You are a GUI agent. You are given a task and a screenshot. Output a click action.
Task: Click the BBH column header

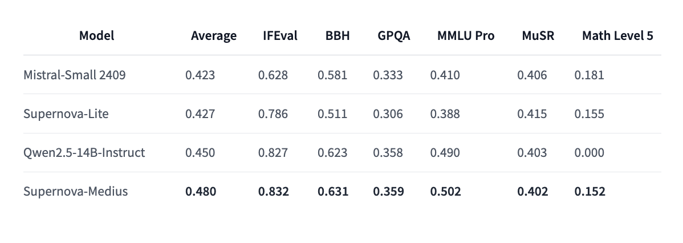338,36
